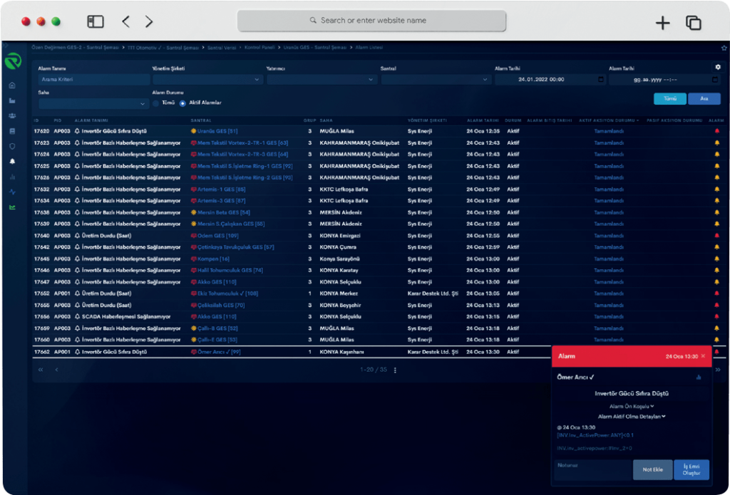This screenshot has height=495, width=730.
Task: Open the Yönetim Şirketi dropdown
Action: coord(207,80)
